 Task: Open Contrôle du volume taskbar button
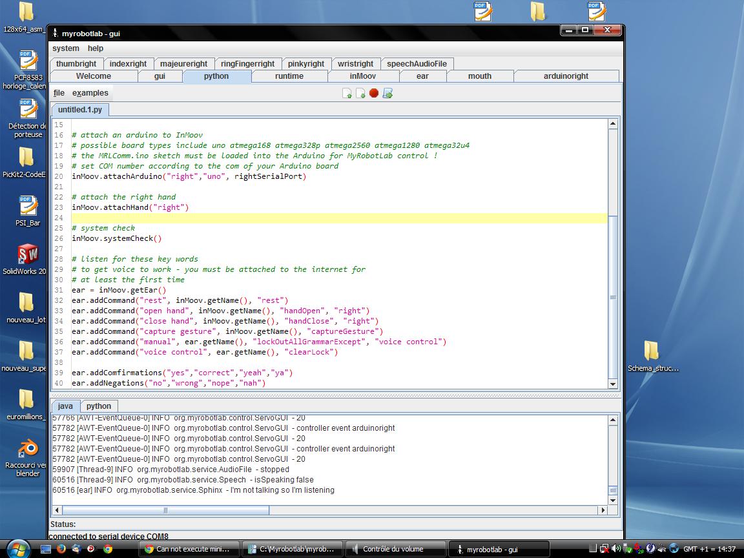pos(395,549)
